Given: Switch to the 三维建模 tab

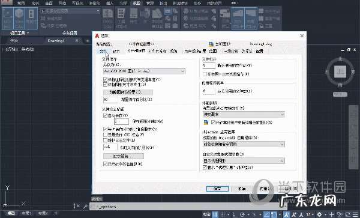Looking at the screenshot, I should (231, 51).
